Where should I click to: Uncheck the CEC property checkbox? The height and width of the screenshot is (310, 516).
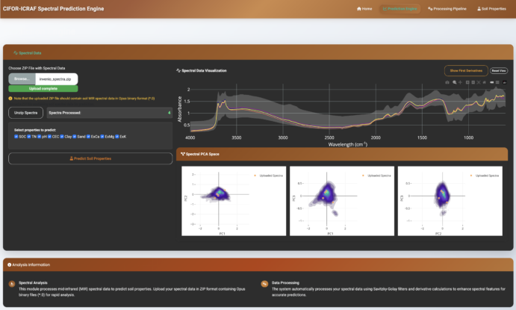49,137
